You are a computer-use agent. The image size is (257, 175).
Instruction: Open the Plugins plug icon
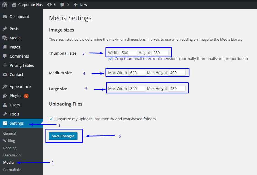point(5,96)
